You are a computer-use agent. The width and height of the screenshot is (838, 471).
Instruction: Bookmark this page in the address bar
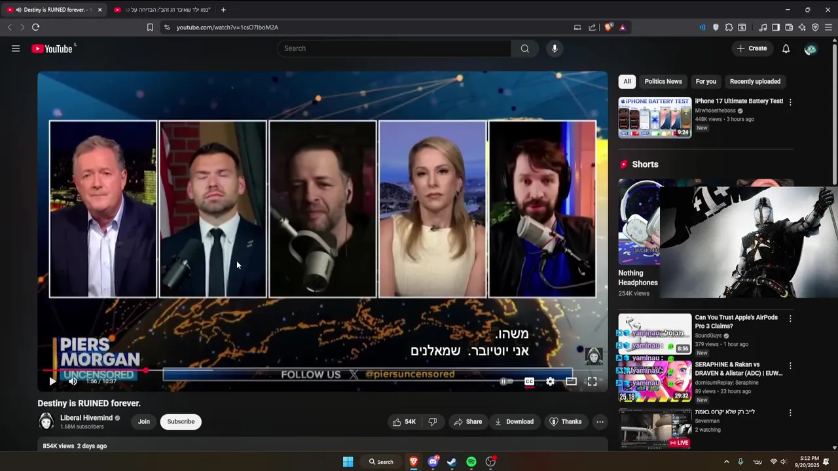(150, 27)
